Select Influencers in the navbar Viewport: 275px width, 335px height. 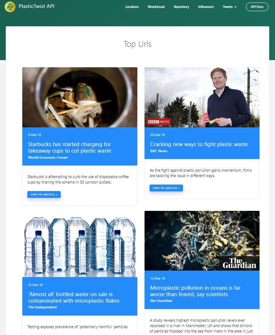point(206,7)
